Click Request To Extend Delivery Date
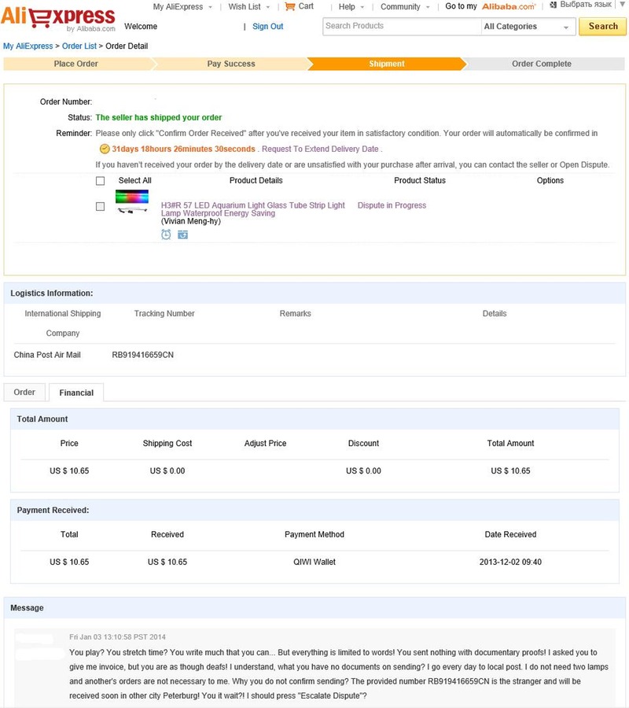The image size is (629, 708). pos(320,149)
